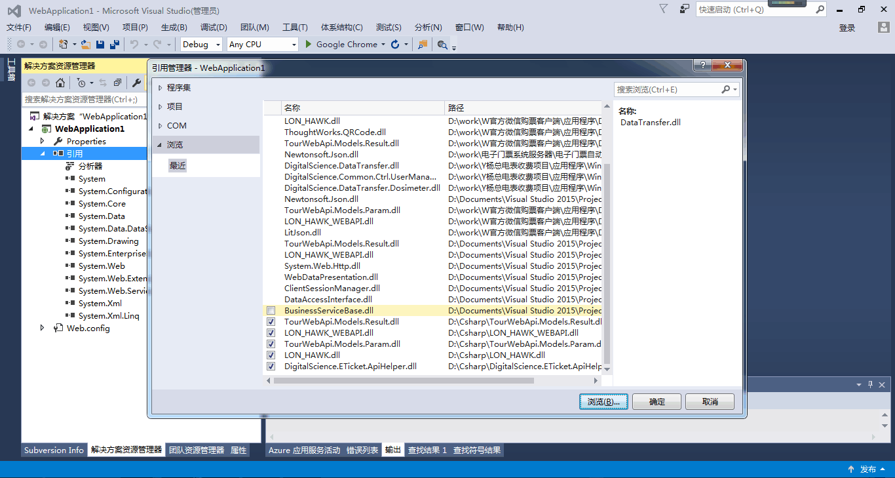
Task: Click the 浏览(B)... button
Action: point(603,402)
